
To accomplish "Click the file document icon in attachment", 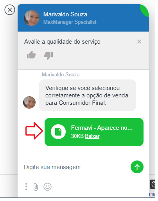I will 58,132.
